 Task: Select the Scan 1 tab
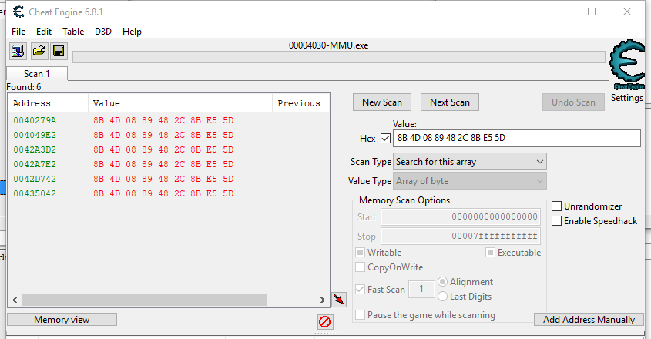click(37, 74)
